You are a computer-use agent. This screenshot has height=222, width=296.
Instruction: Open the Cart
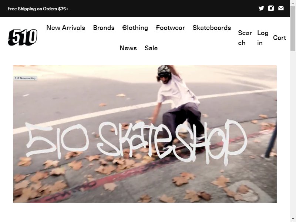pyautogui.click(x=279, y=38)
